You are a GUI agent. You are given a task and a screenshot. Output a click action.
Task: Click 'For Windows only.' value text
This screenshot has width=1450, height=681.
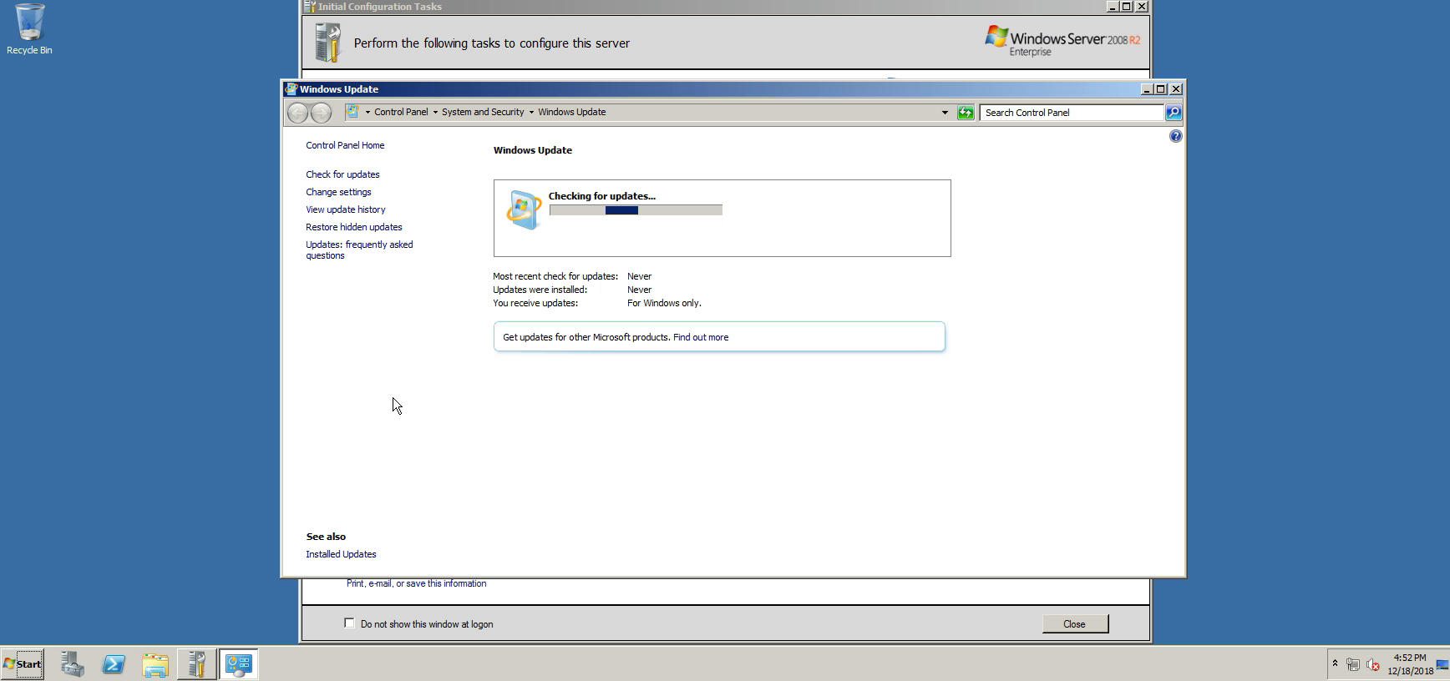664,303
